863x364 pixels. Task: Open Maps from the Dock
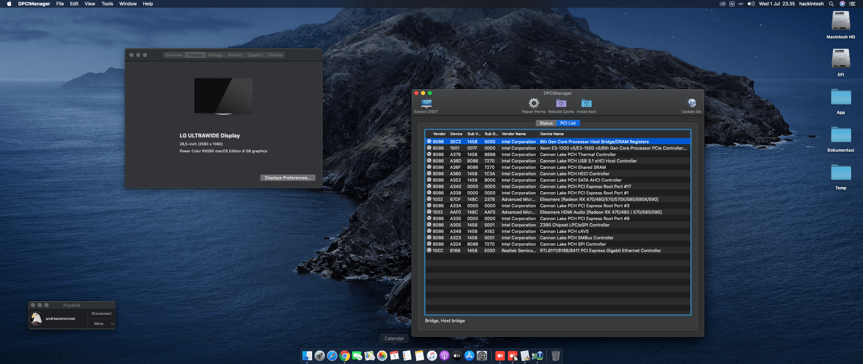click(x=369, y=356)
